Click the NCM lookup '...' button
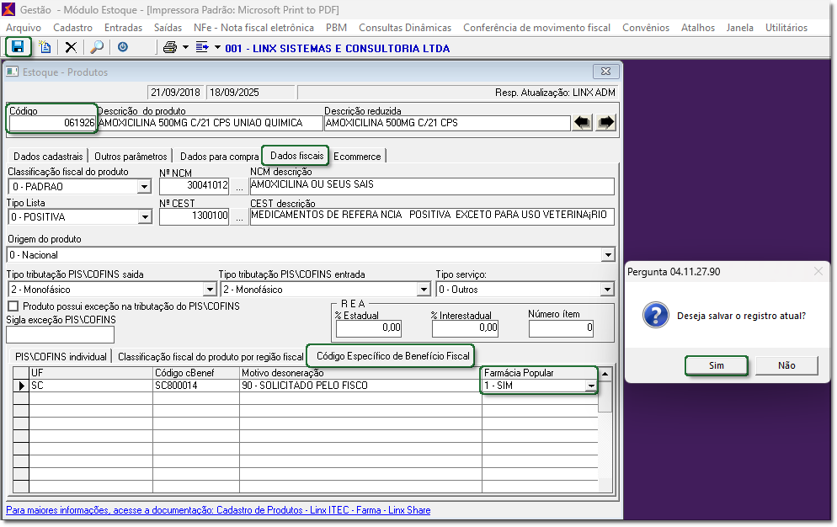Image resolution: width=837 pixels, height=527 pixels. tap(240, 187)
